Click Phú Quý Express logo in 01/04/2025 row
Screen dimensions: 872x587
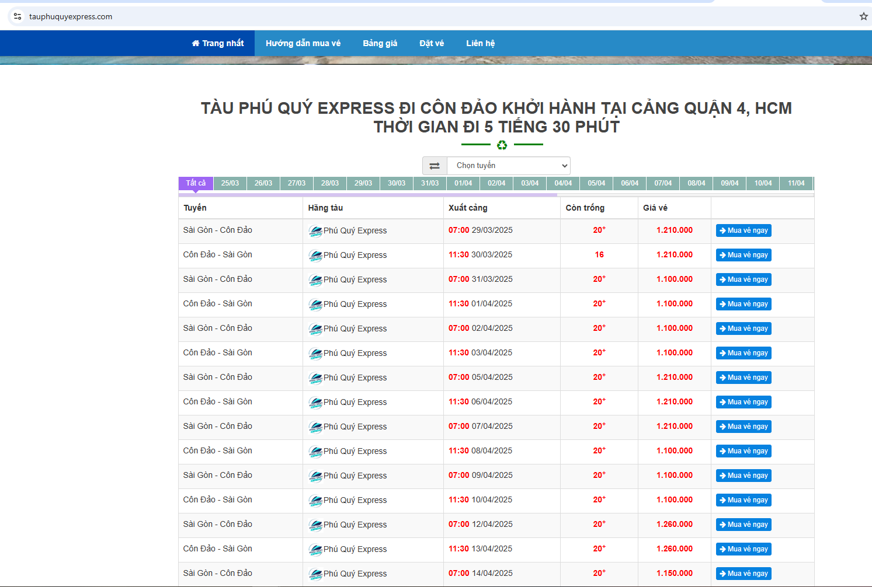(315, 305)
